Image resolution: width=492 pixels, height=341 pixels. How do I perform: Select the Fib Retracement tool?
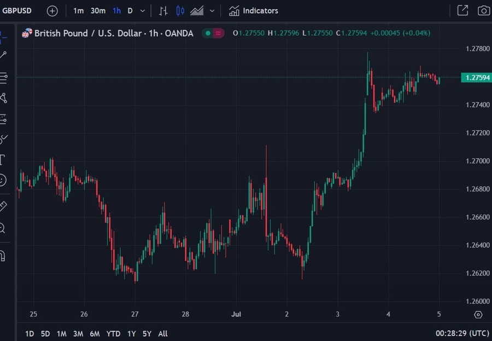(4, 78)
